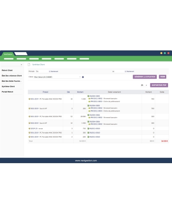Open Relevé Client in the sidebar
Screen dimensions: 172x214
coord(7,70)
